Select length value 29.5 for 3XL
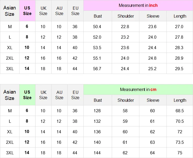The image size is (193, 158). click(179, 69)
